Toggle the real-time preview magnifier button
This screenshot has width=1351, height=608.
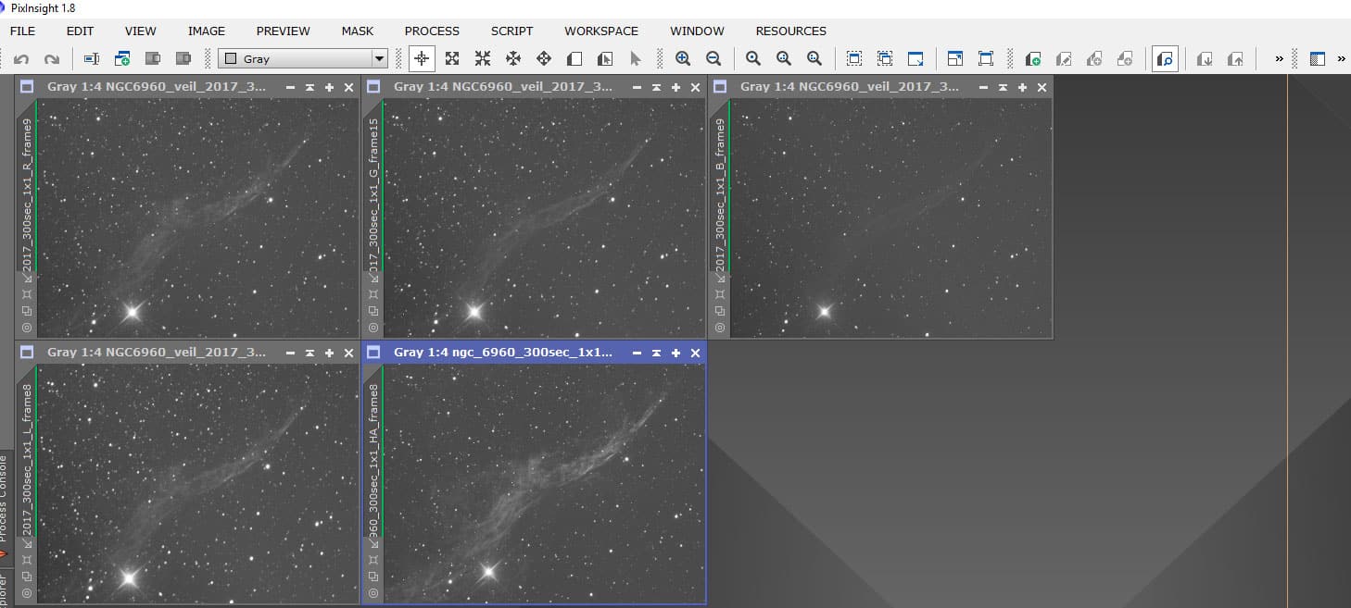[x=1165, y=58]
